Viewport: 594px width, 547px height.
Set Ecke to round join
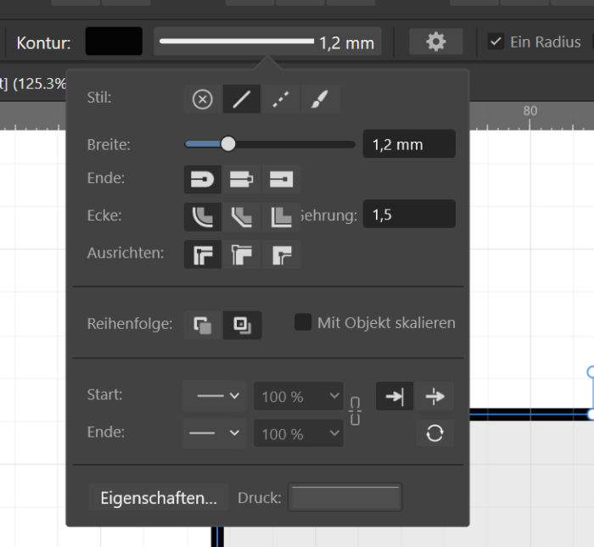(x=203, y=217)
